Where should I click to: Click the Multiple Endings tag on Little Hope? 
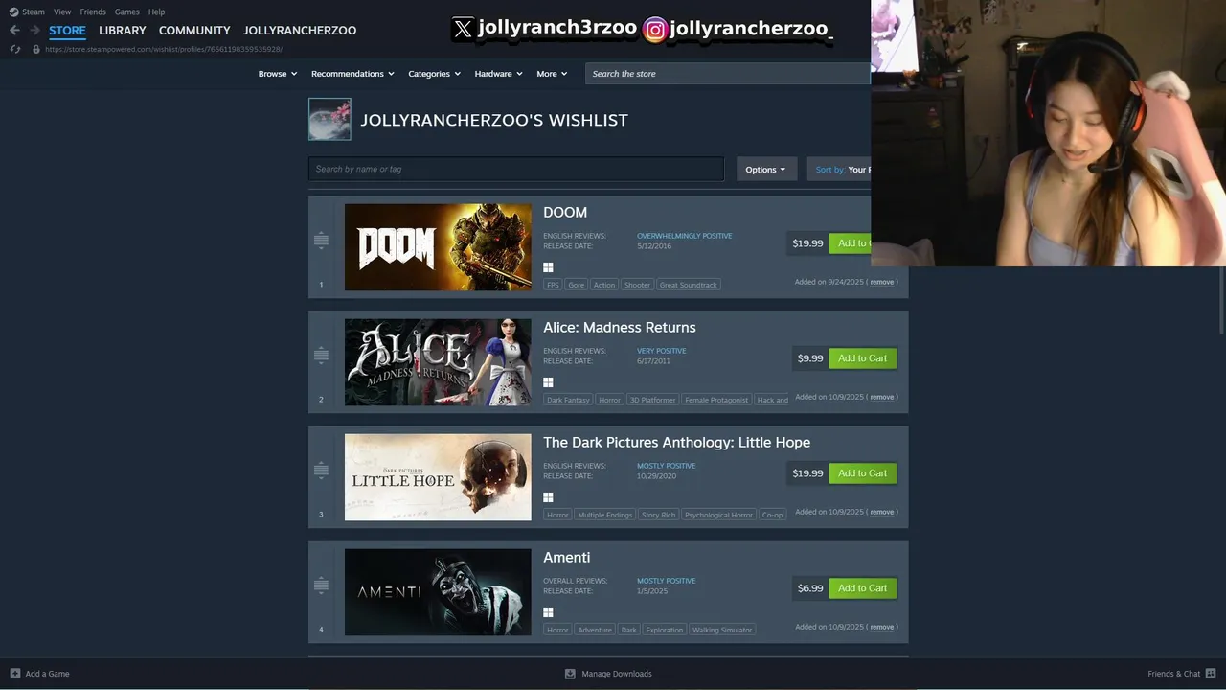[604, 515]
